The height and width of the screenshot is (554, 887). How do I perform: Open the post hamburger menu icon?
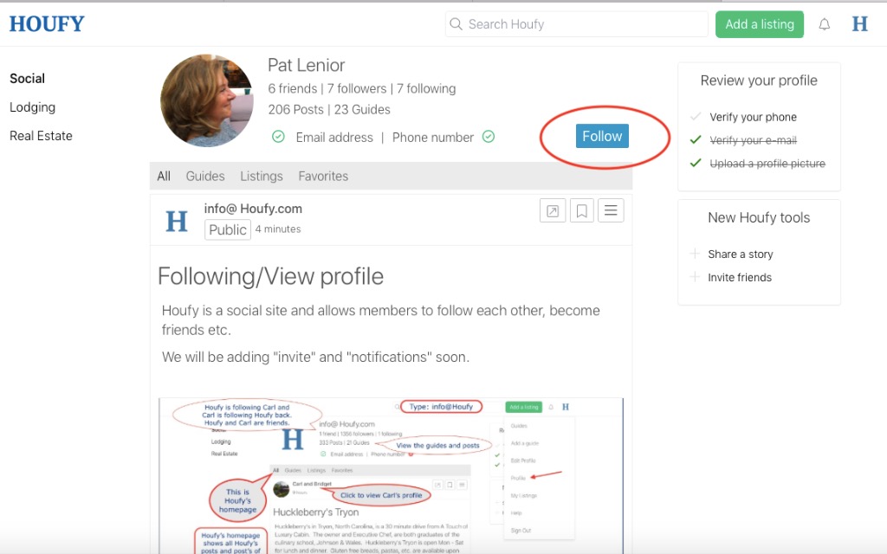(x=611, y=211)
